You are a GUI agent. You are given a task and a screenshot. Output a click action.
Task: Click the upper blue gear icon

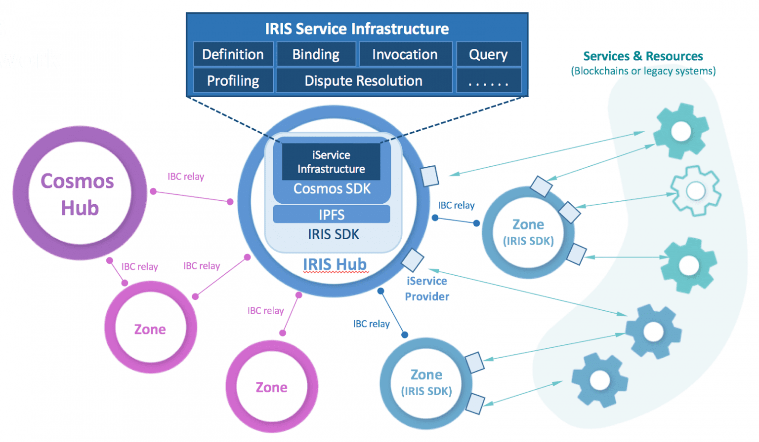coord(653,331)
